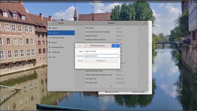Screen dimensions: 197x111
Task: Select Toggle maximization state row
Action: (x=111, y=71)
